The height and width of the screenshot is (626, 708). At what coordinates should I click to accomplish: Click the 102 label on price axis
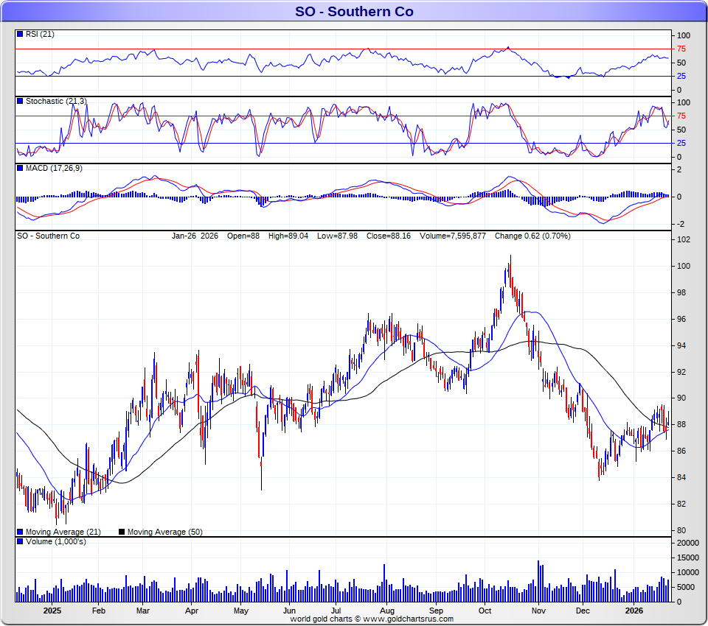(x=684, y=240)
